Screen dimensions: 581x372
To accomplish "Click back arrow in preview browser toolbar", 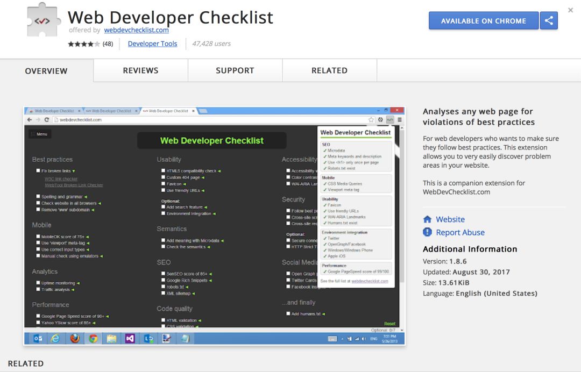I will click(x=30, y=119).
